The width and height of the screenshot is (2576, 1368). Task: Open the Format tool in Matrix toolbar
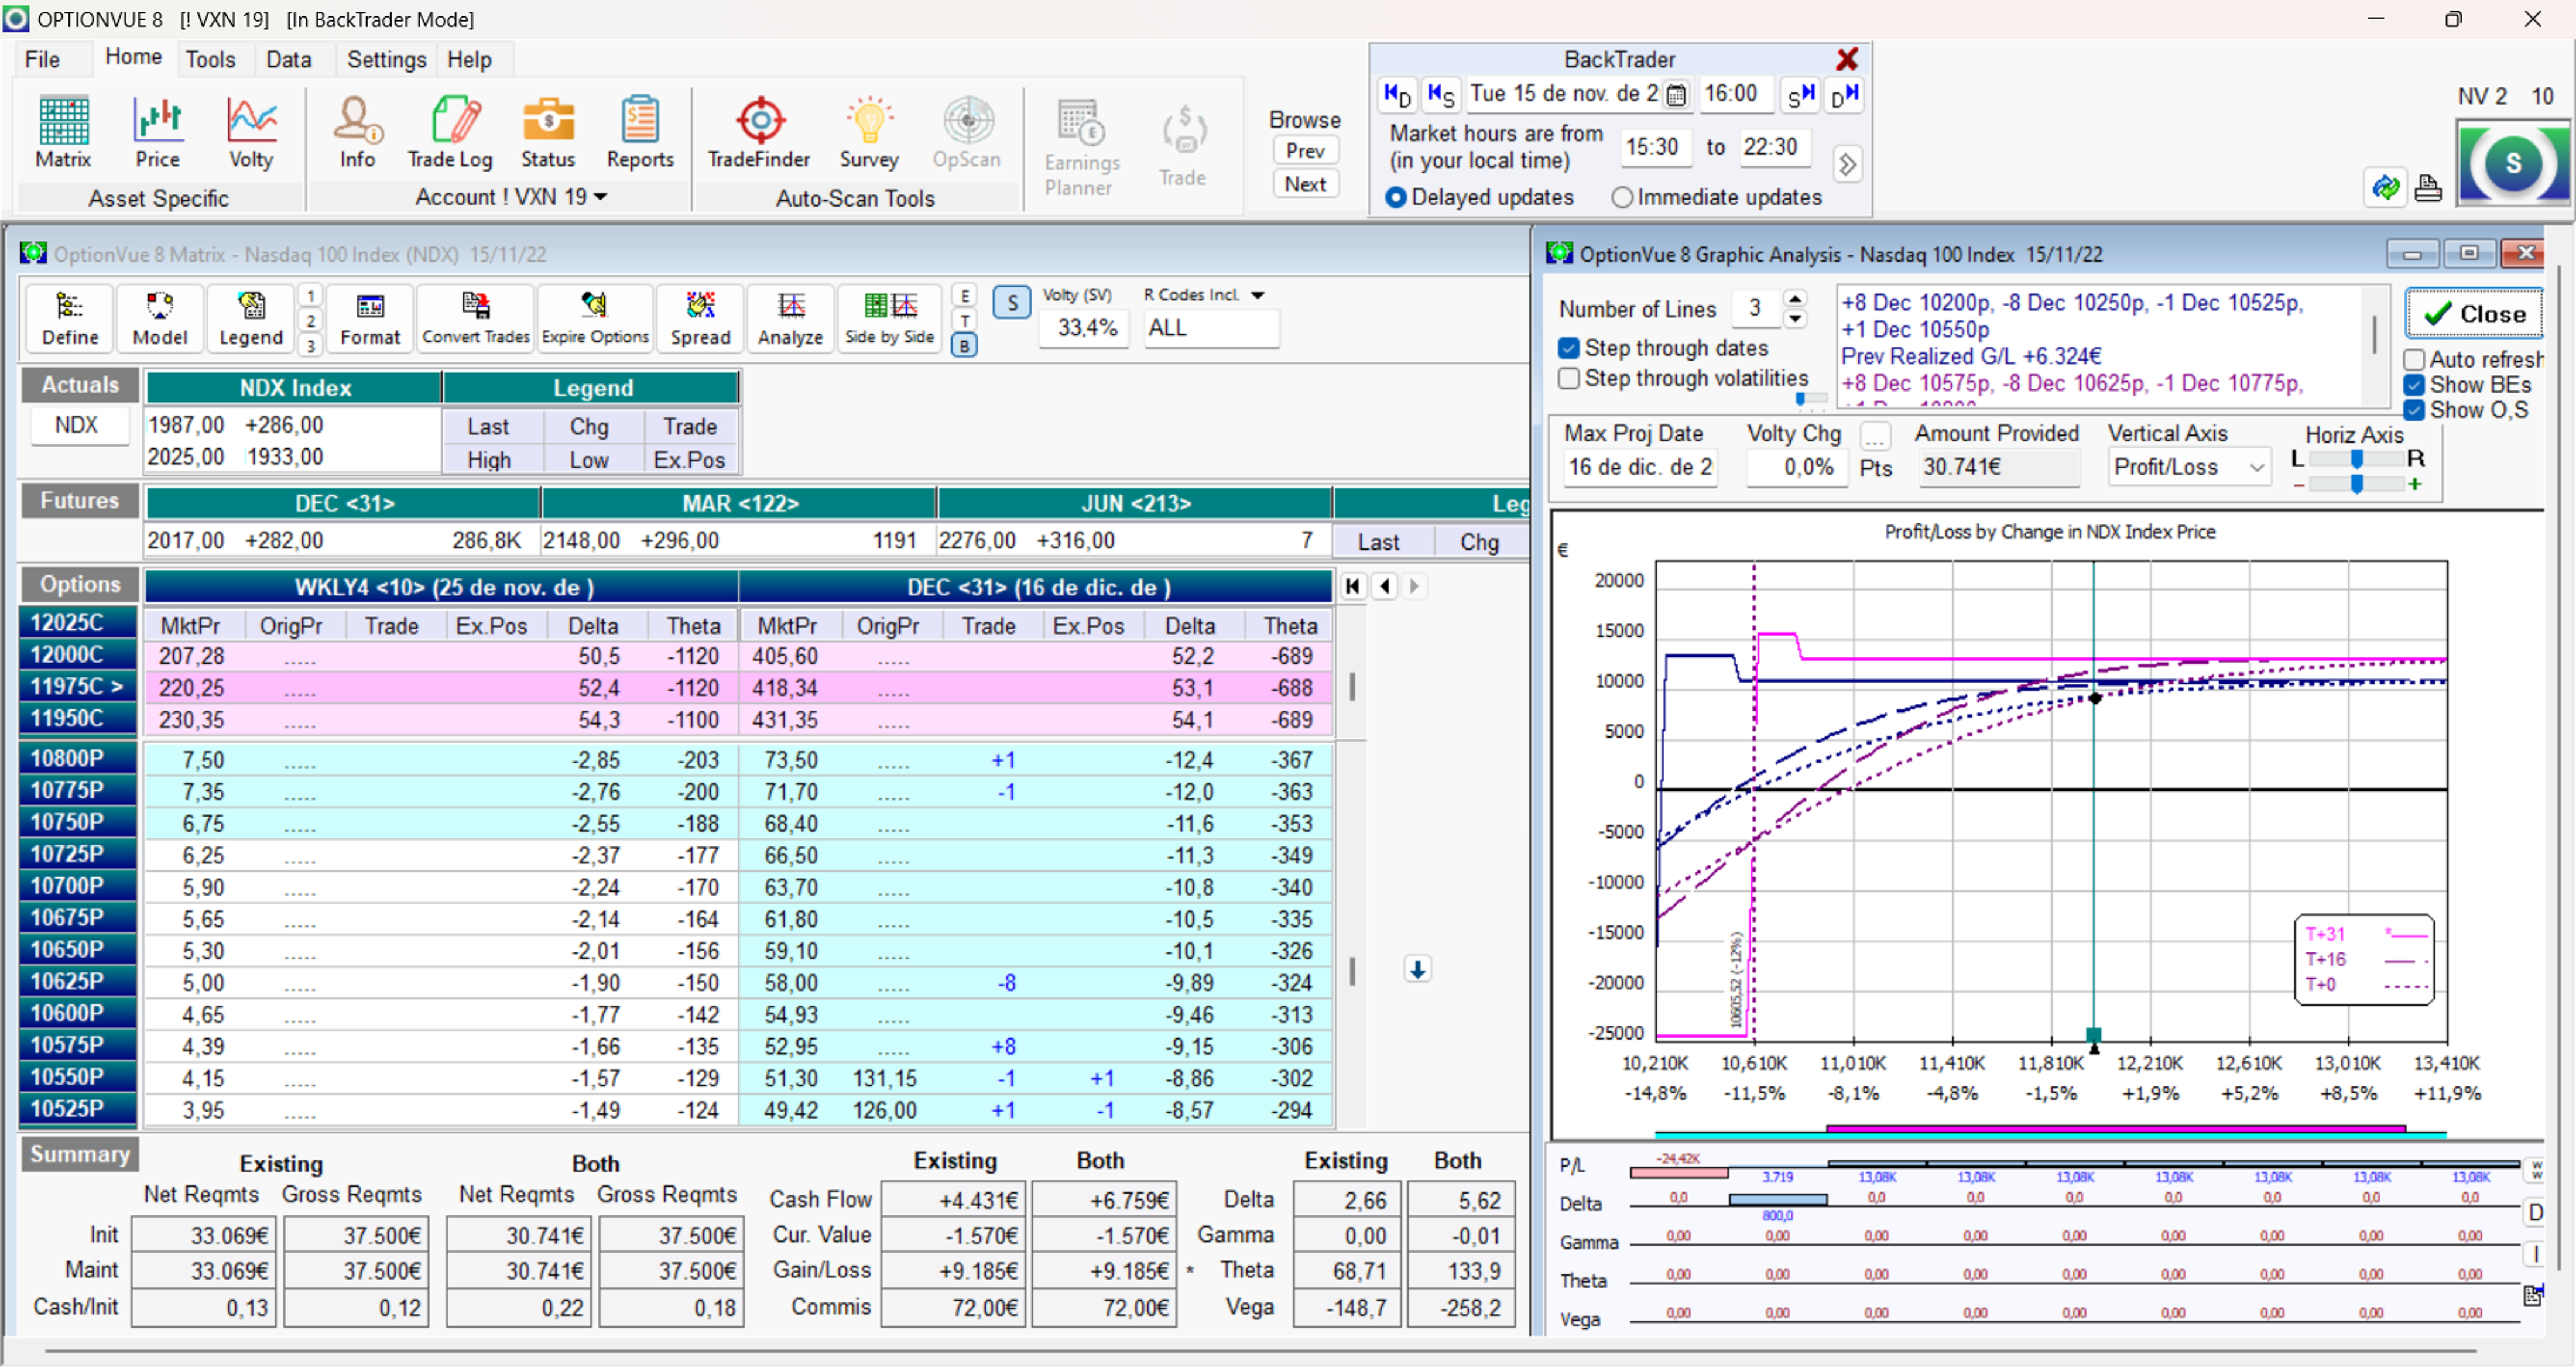click(370, 318)
